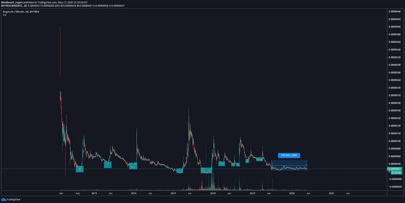The image size is (405, 203).
Task: Select the 0.00000060 price axis label
Action: coord(395,156)
